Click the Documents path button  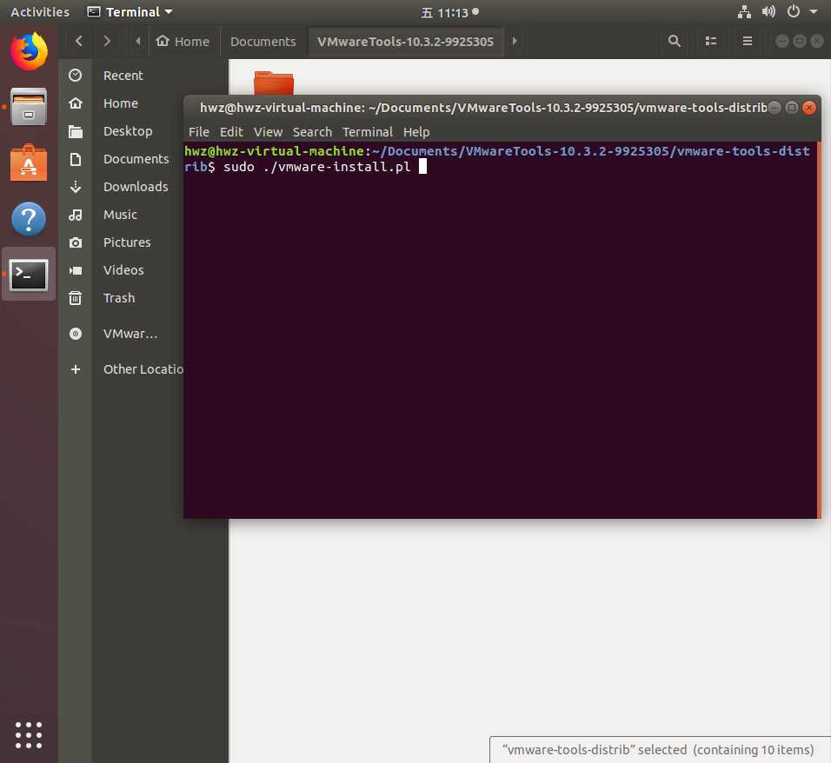point(263,41)
